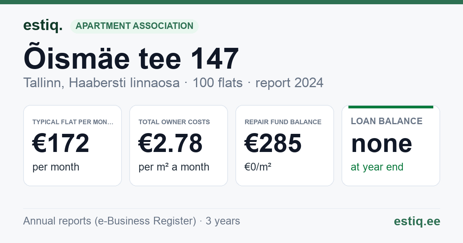Click the €2.78 value
This screenshot has height=243, width=463.
point(171,143)
